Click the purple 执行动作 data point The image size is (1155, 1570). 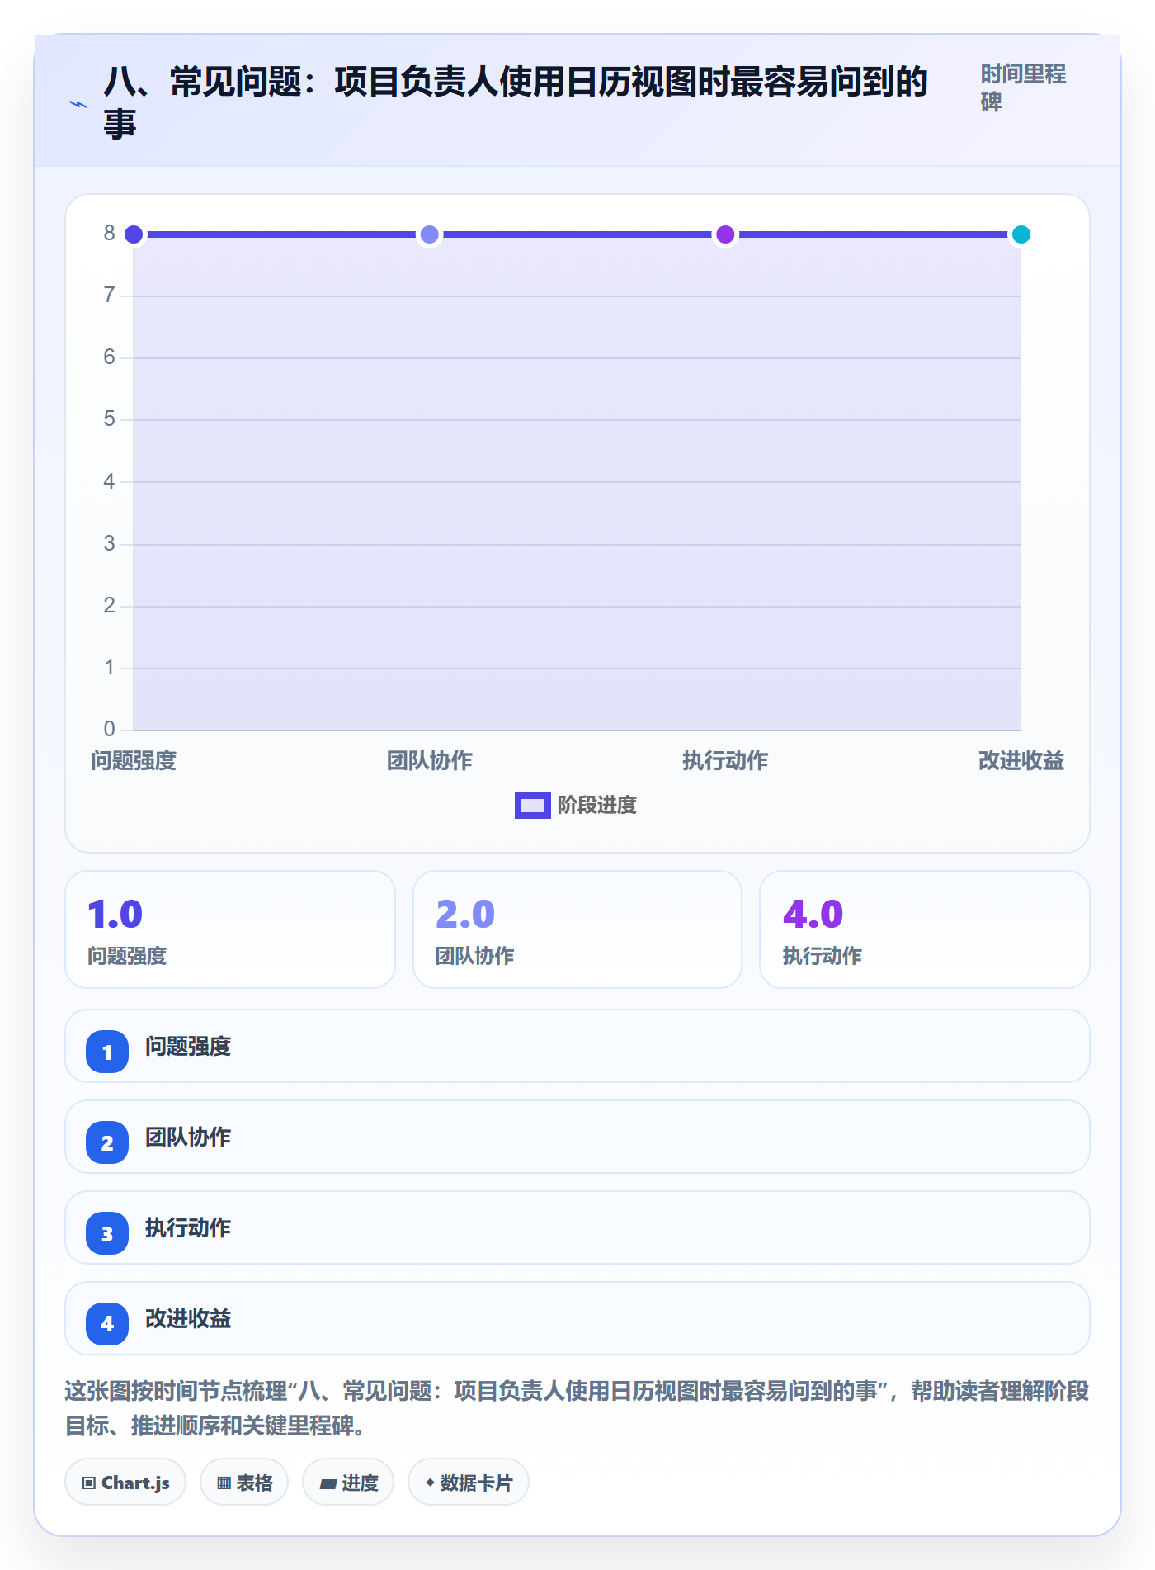pos(725,234)
